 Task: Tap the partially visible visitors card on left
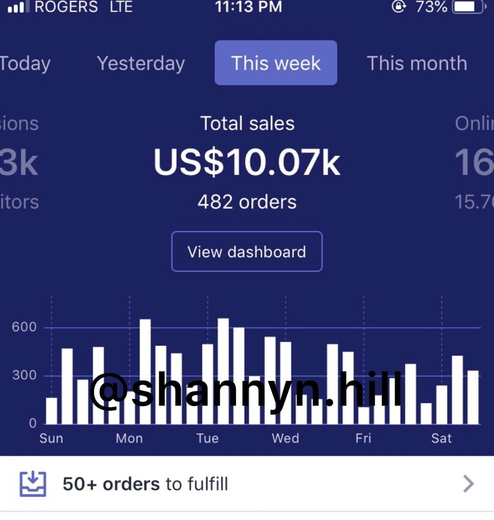pyautogui.click(x=19, y=163)
